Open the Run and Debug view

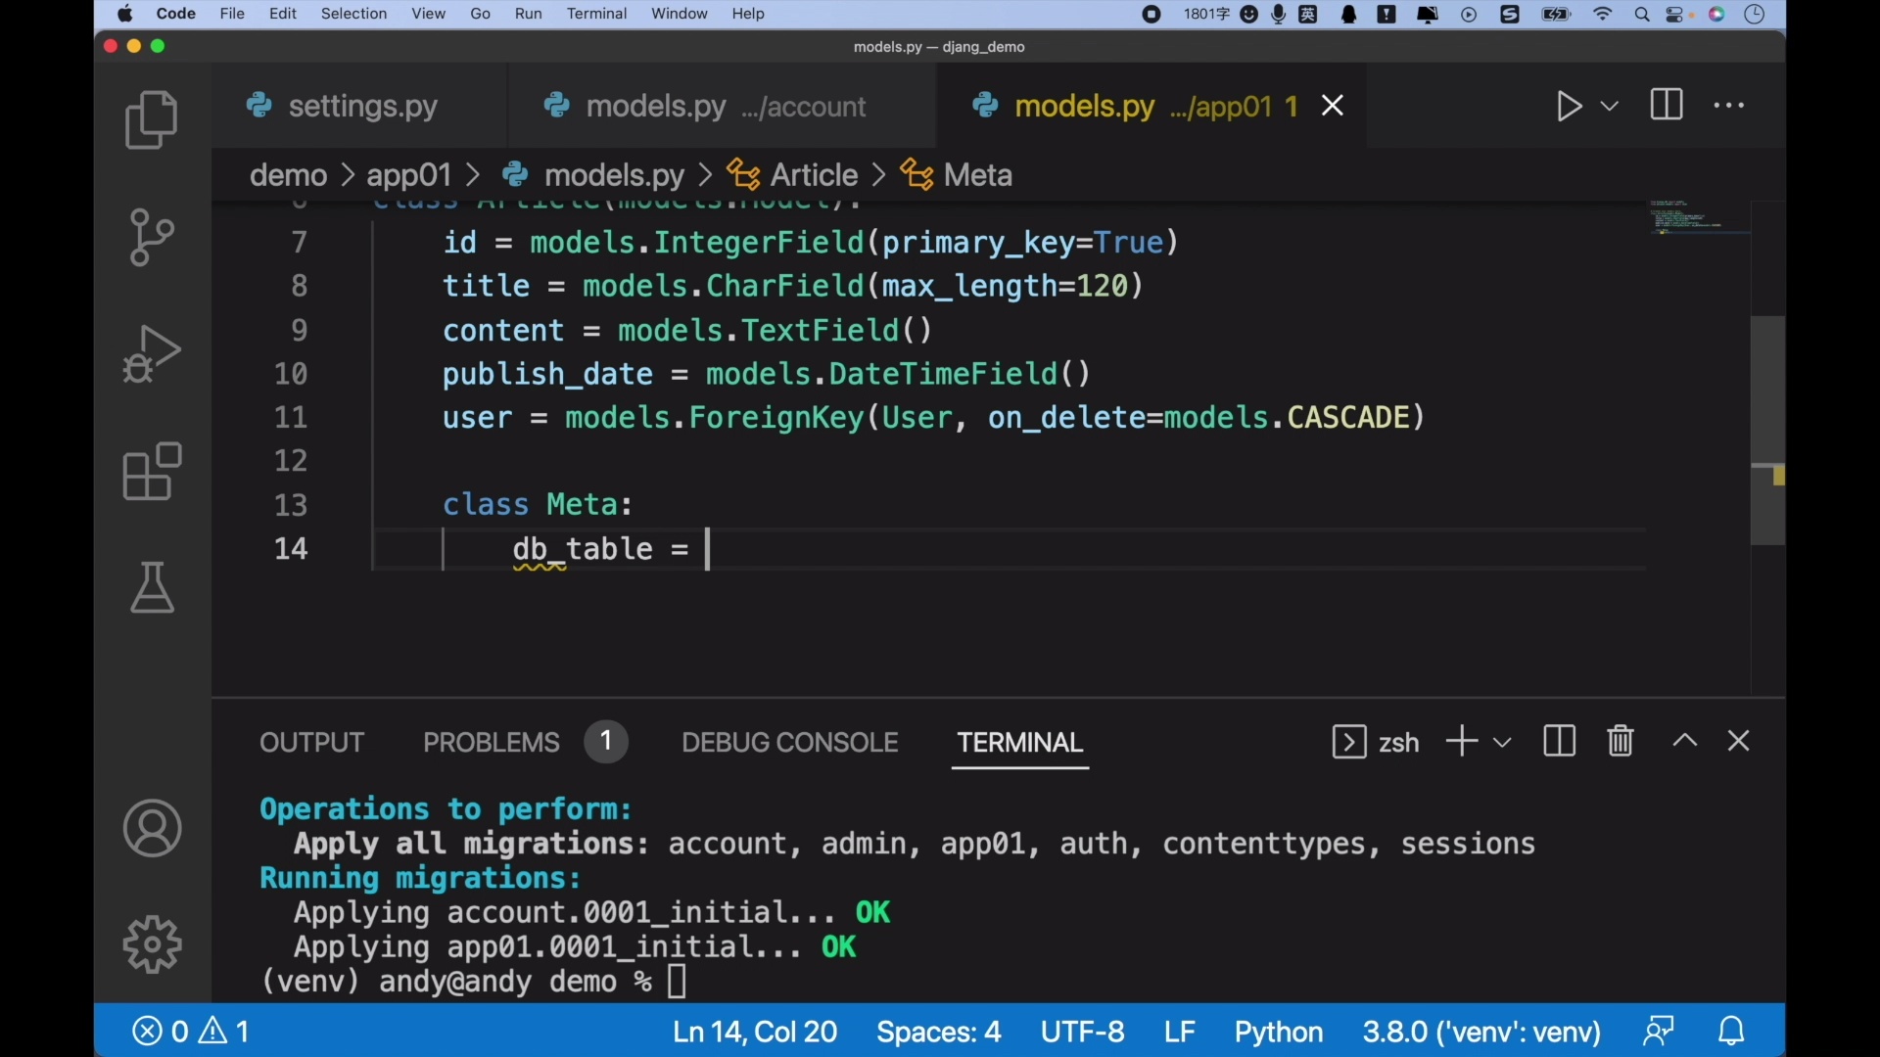pos(151,354)
